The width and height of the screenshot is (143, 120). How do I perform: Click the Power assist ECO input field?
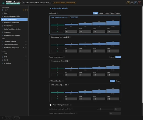pyautogui.click(x=71, y=31)
